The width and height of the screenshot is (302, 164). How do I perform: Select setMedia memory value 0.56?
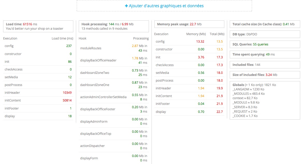201,73
